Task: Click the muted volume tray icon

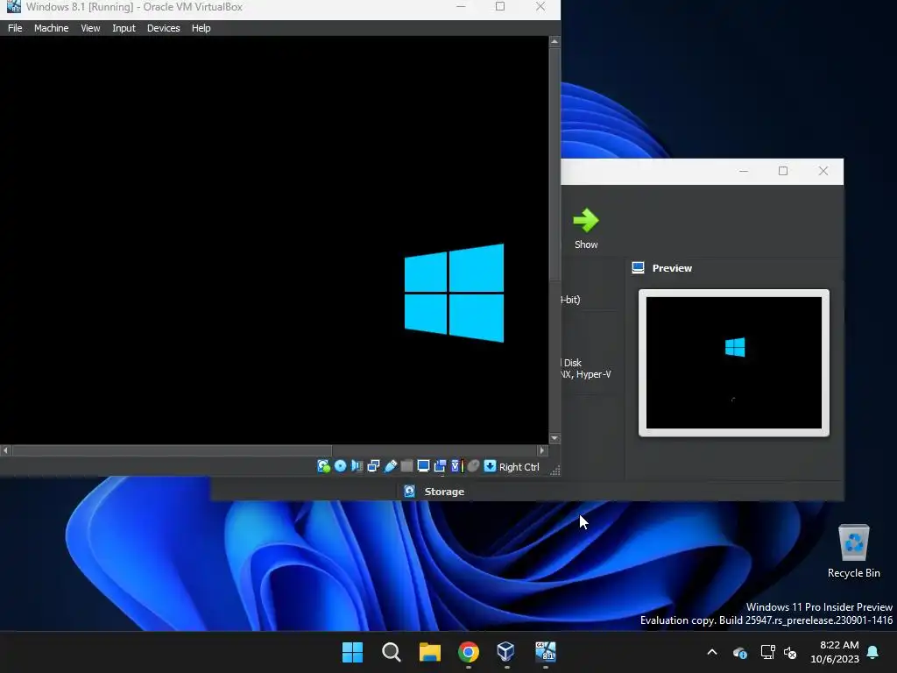Action: tap(791, 652)
